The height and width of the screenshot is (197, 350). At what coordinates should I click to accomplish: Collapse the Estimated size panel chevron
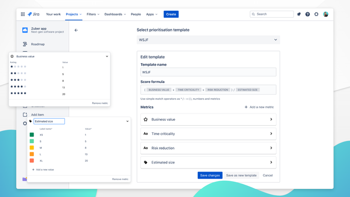[x=127, y=121]
